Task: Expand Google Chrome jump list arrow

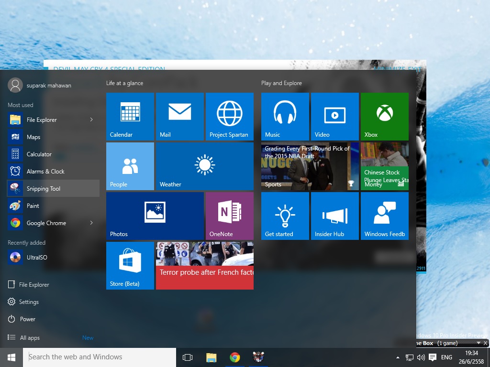Action: click(x=91, y=223)
